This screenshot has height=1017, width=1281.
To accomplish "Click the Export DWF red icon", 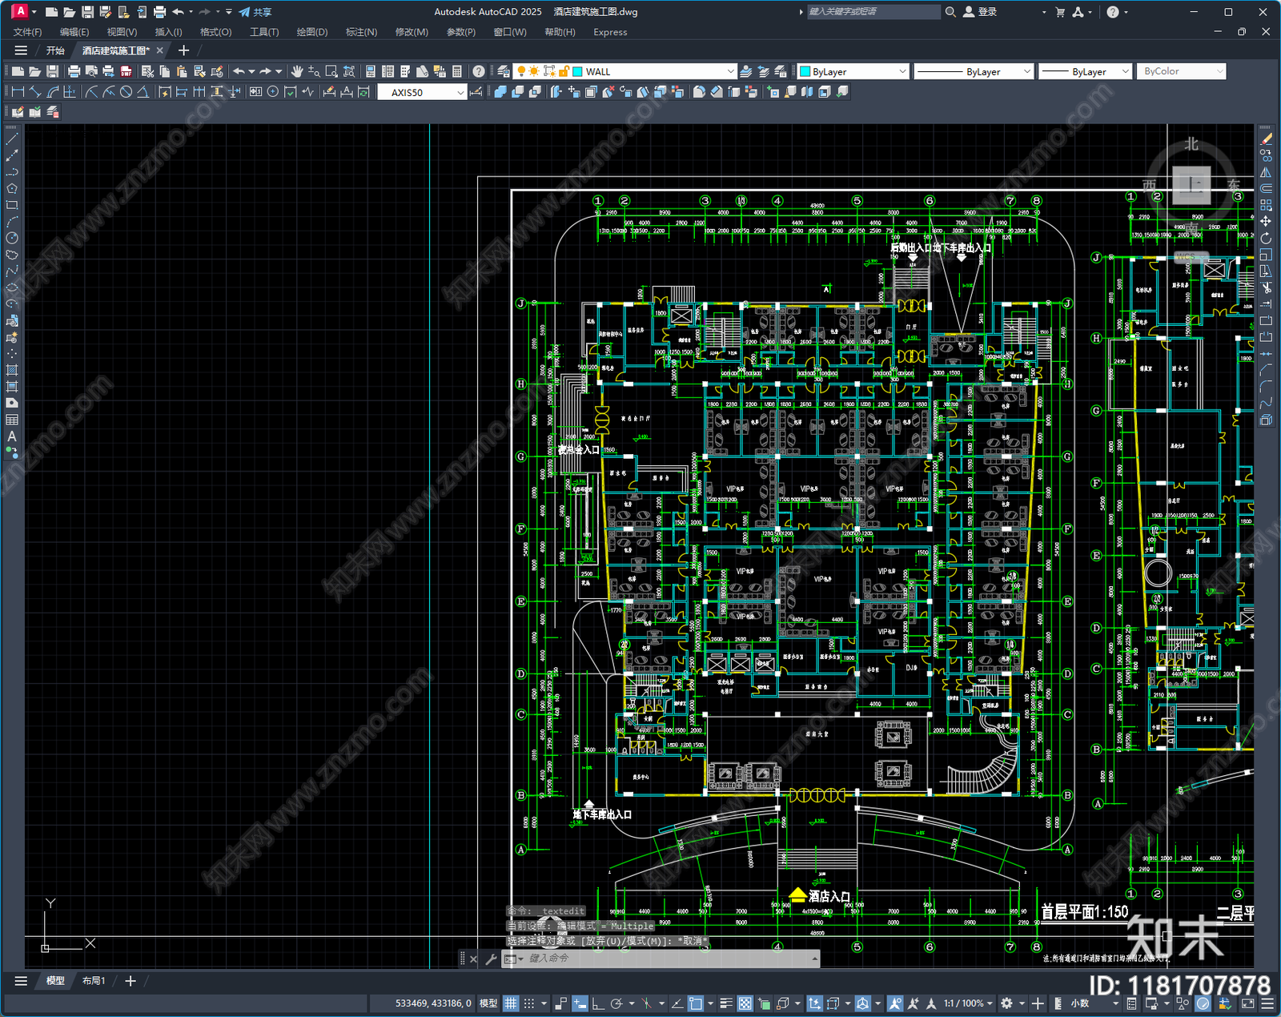I will [x=126, y=71].
